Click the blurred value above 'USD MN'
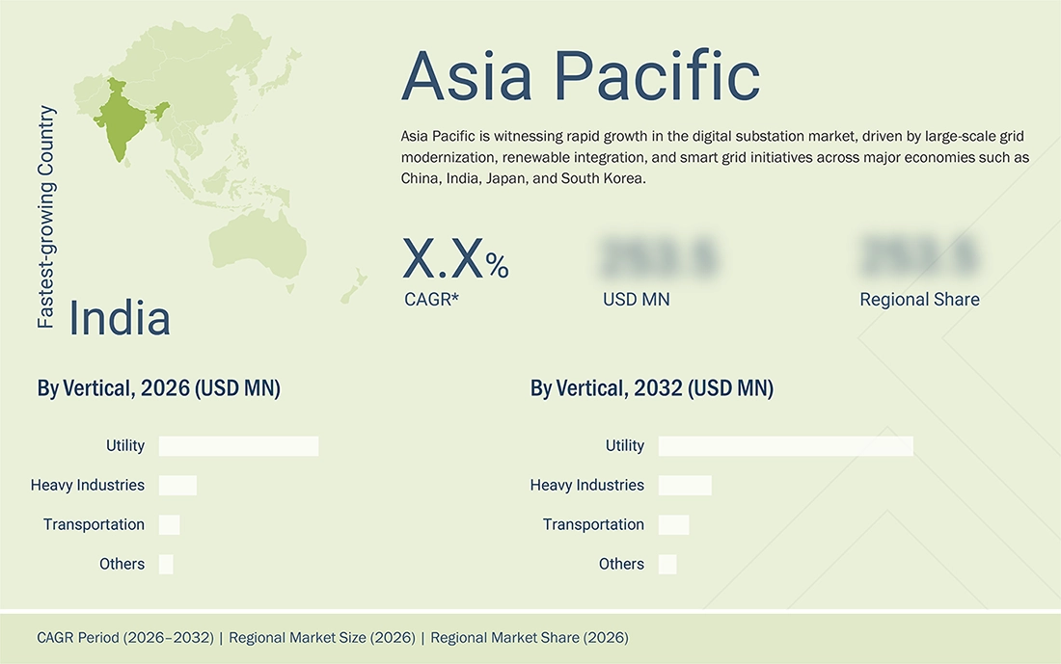The image size is (1061, 664). coord(658,257)
